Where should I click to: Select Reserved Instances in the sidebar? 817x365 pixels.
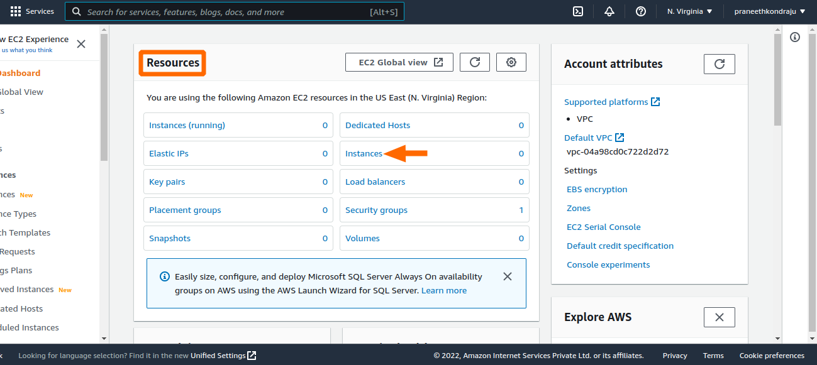coord(26,289)
